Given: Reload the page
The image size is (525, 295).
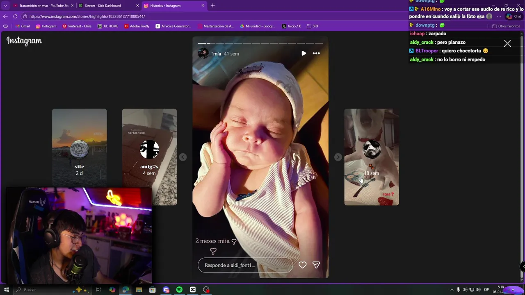Looking at the screenshot, I should point(15,16).
